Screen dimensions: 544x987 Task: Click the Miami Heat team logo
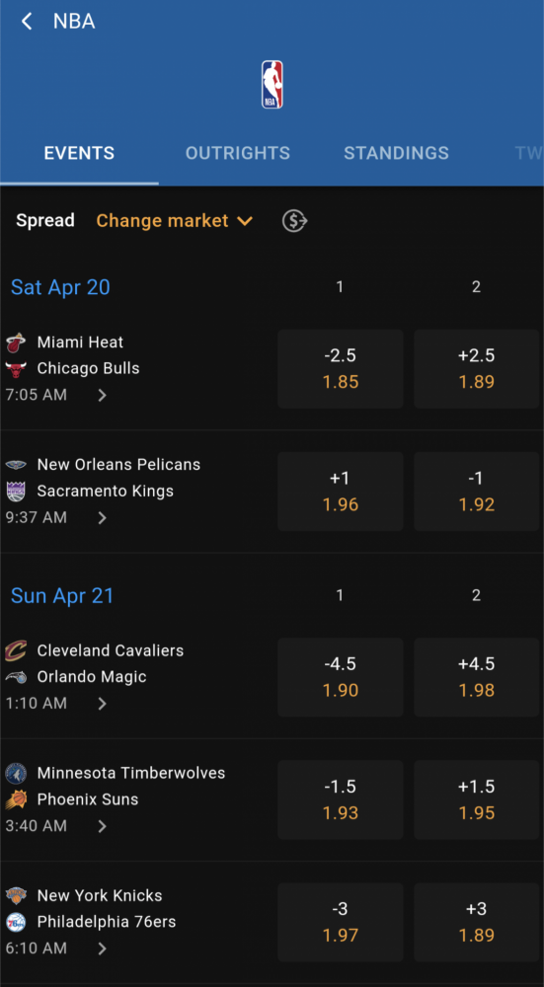16,343
